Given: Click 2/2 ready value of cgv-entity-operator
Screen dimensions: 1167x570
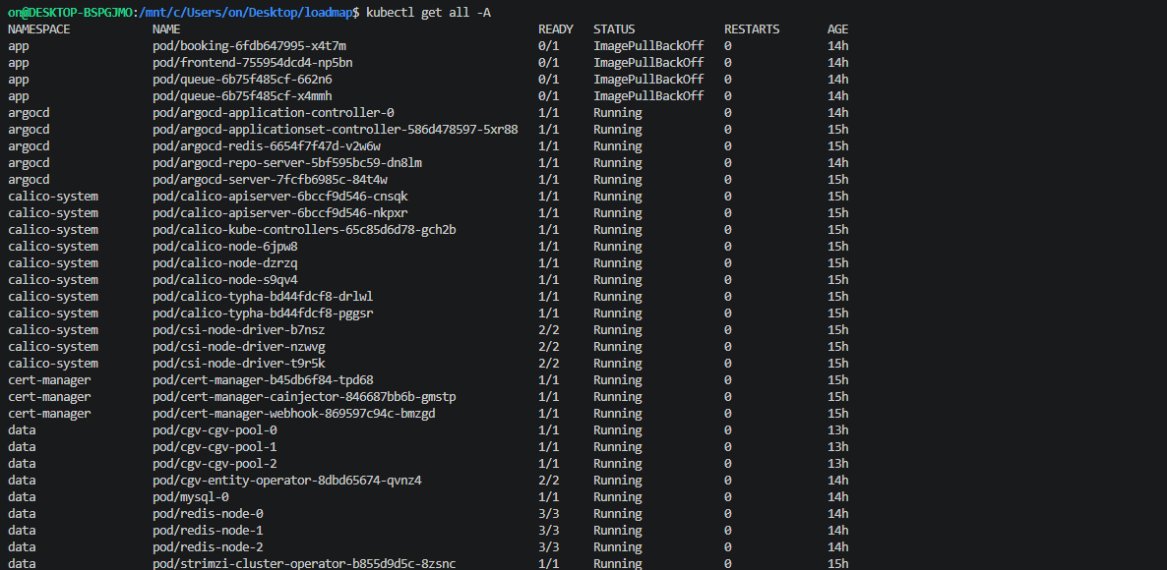Looking at the screenshot, I should click(x=548, y=481).
